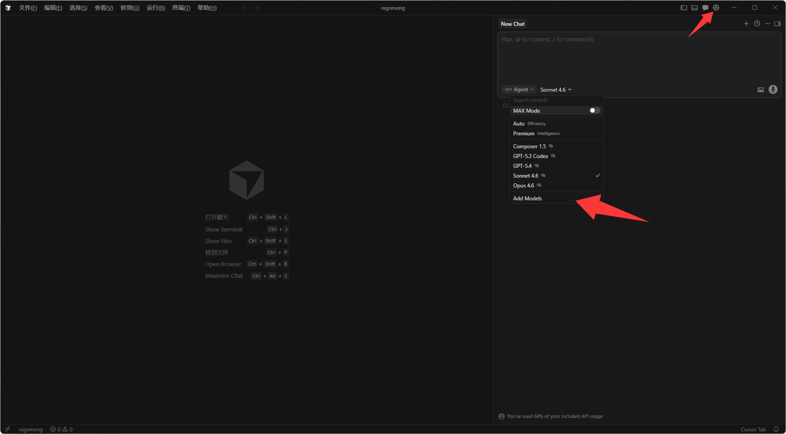The height and width of the screenshot is (434, 786).
Task: Toggle the bottom panel layout icon
Action: (695, 8)
